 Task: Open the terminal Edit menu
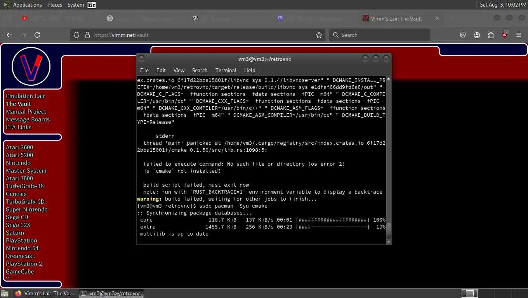pyautogui.click(x=161, y=70)
